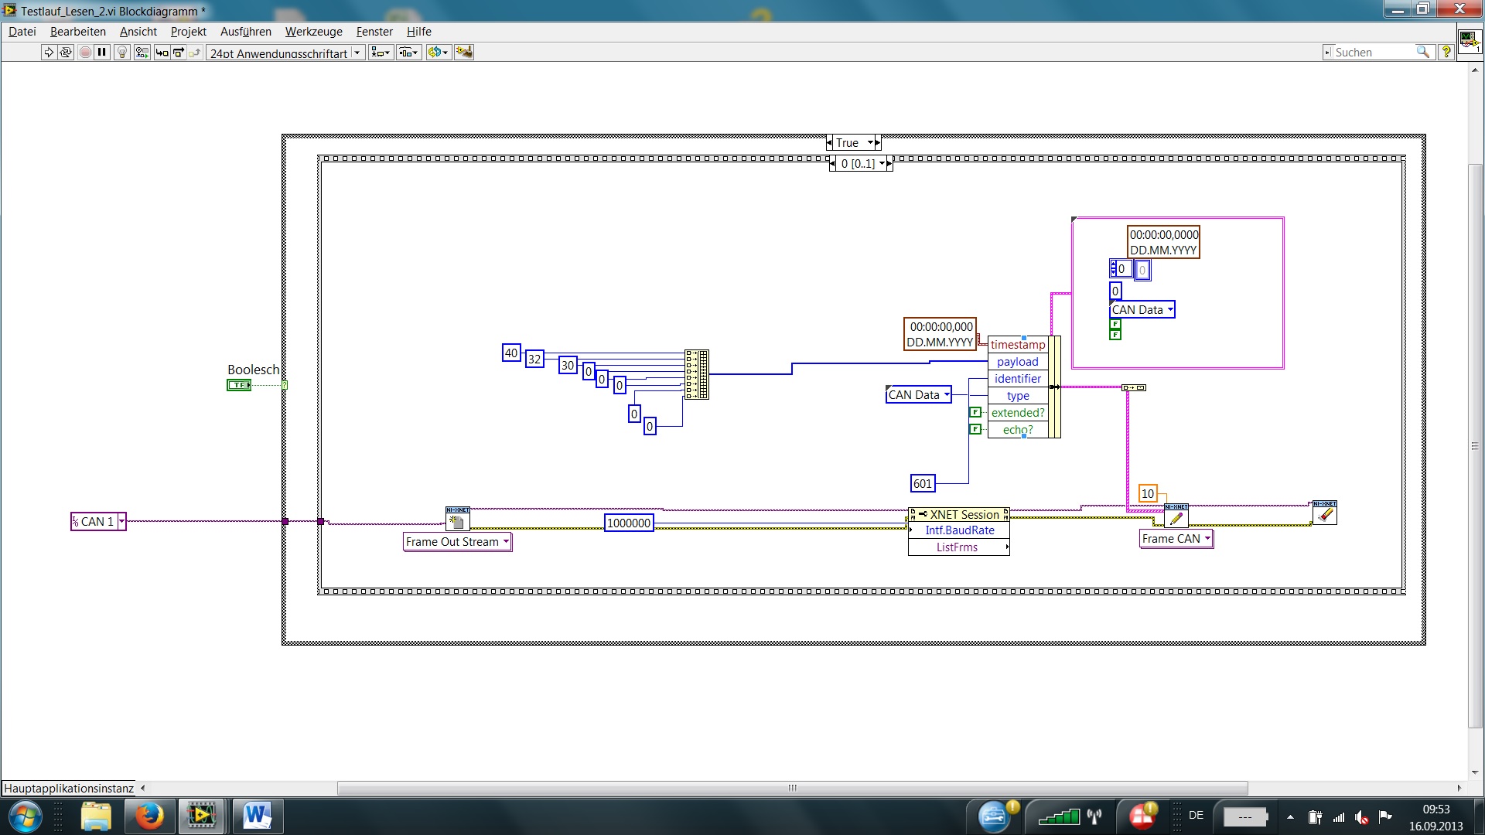Toggle the Boolesch boolean terminal
Viewport: 1485px width, 835px height.
[238, 385]
